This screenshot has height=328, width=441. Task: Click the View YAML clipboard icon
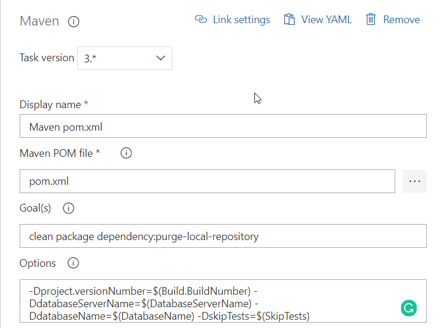(289, 20)
